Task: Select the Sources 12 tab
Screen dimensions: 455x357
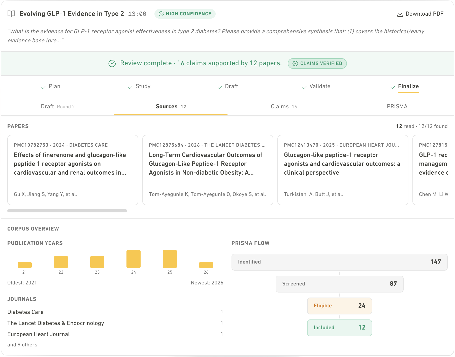Action: click(x=171, y=107)
